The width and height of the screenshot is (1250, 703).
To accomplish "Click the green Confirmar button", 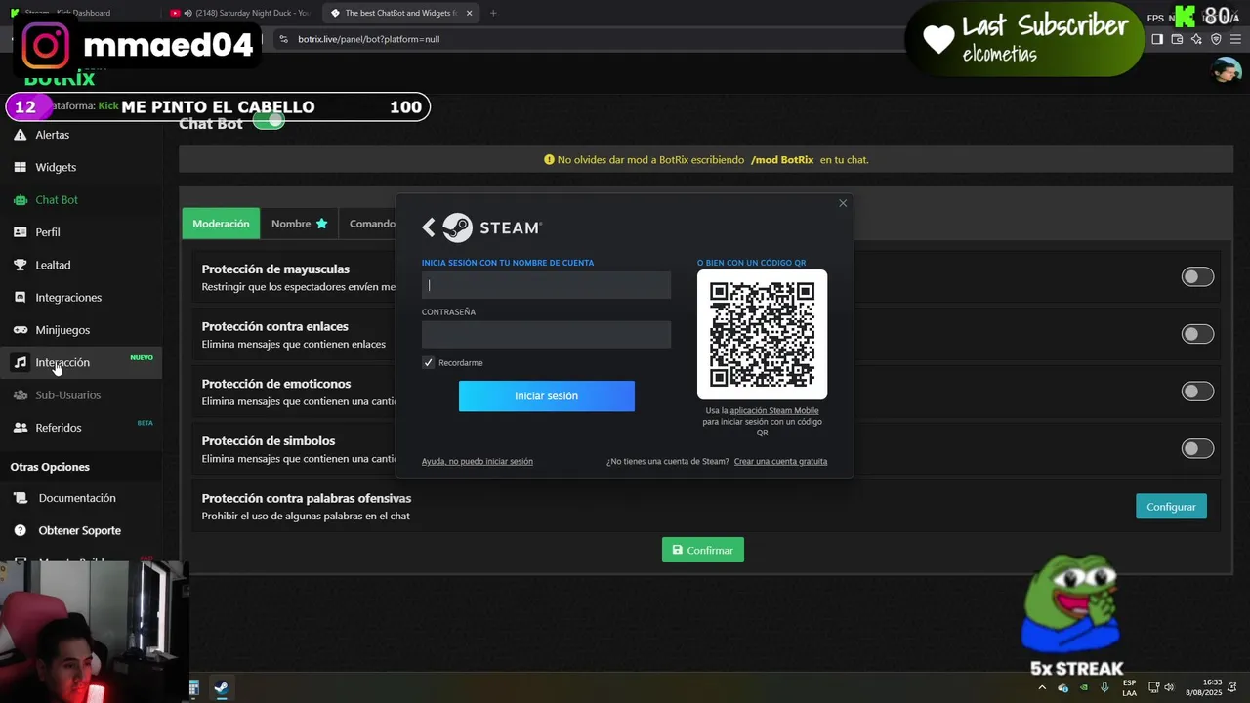I will click(x=703, y=550).
